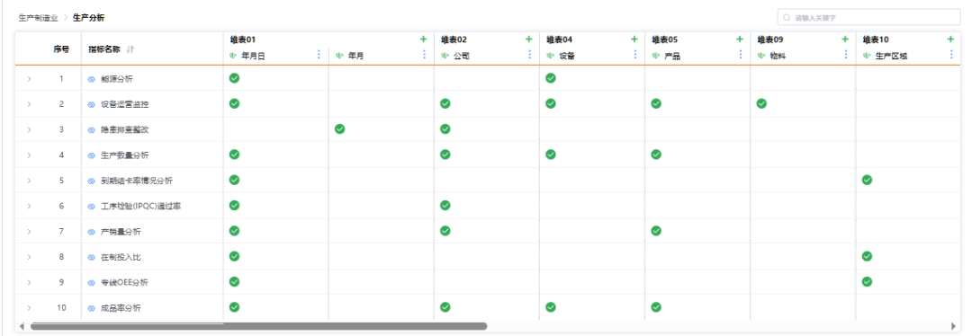Click the plus icon beside 维表10

click(950, 40)
